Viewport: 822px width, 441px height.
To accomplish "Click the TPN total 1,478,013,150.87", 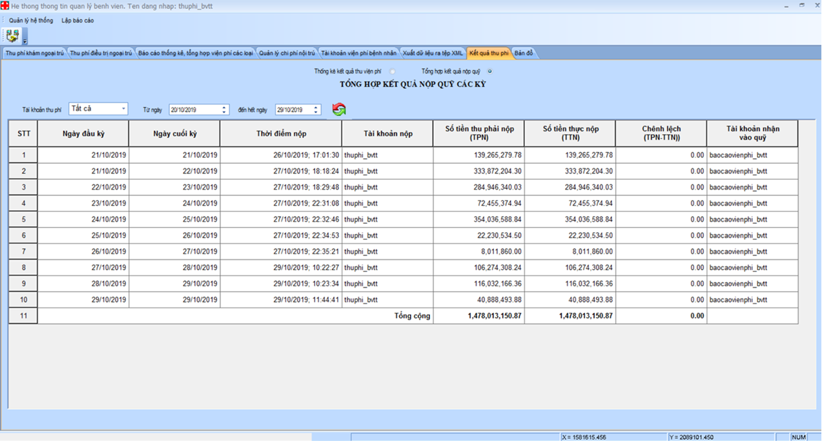I will [x=495, y=317].
